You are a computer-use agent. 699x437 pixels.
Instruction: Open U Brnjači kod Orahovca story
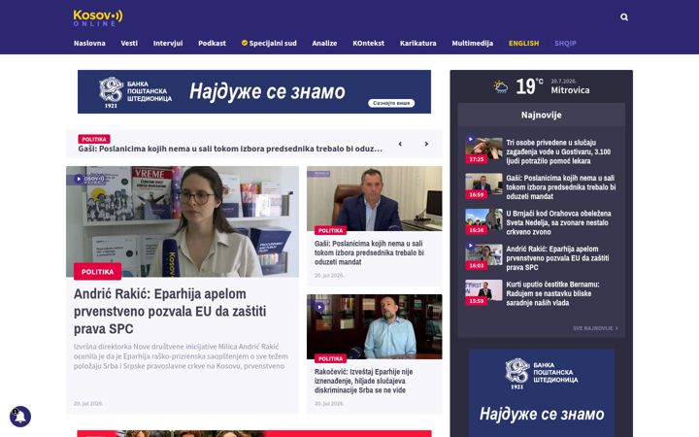tap(558, 222)
